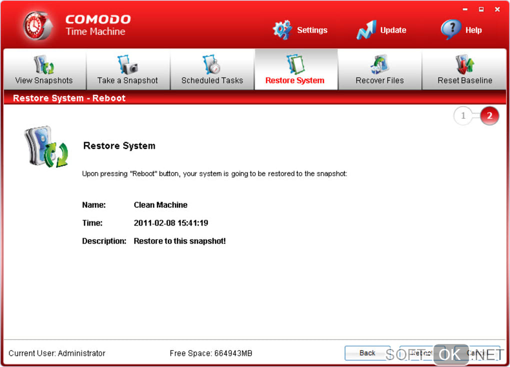510x367 pixels.
Task: Click the Update text link
Action: point(393,30)
